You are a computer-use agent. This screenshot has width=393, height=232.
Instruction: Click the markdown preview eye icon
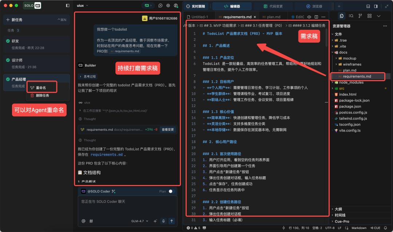click(x=309, y=17)
